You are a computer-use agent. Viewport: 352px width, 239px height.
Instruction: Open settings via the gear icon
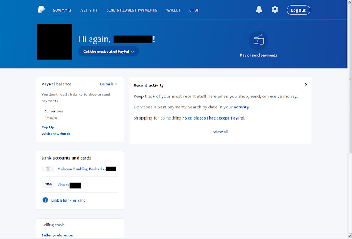pos(275,9)
